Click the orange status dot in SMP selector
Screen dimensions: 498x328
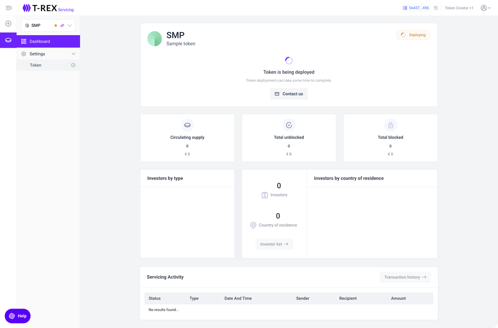[55, 25]
